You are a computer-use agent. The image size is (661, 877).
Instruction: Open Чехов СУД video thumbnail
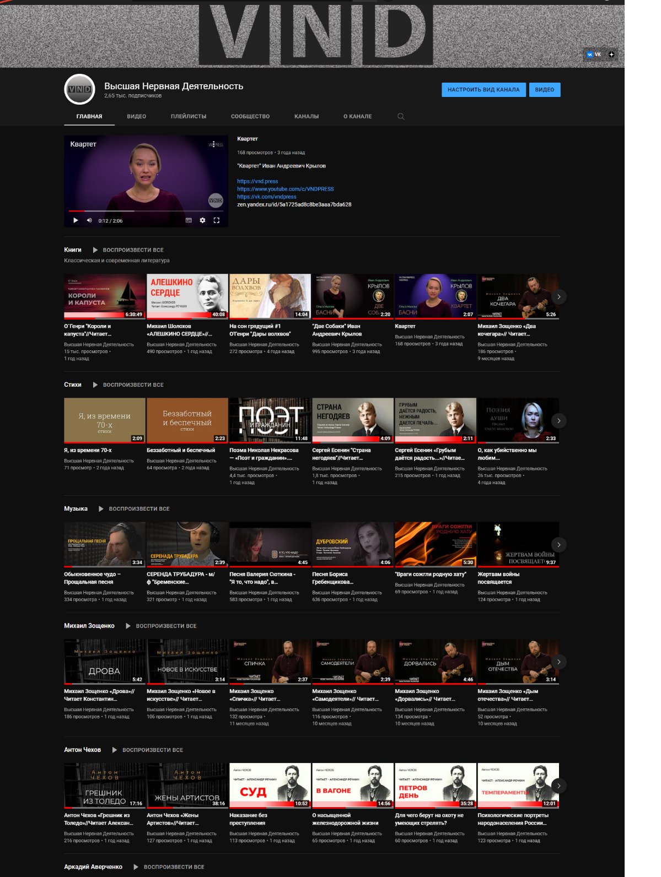[270, 786]
